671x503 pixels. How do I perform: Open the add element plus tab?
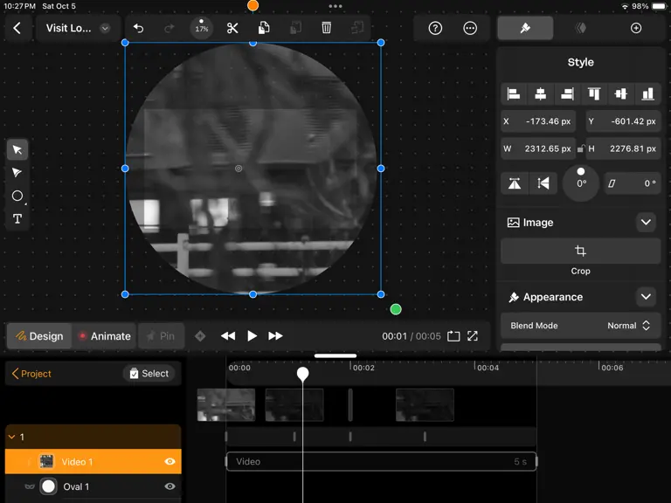[x=636, y=28]
